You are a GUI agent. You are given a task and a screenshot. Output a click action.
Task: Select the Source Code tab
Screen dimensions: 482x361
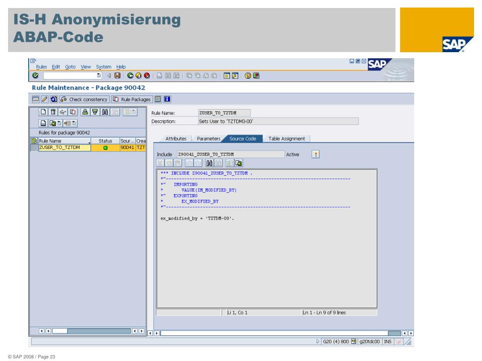coord(243,139)
